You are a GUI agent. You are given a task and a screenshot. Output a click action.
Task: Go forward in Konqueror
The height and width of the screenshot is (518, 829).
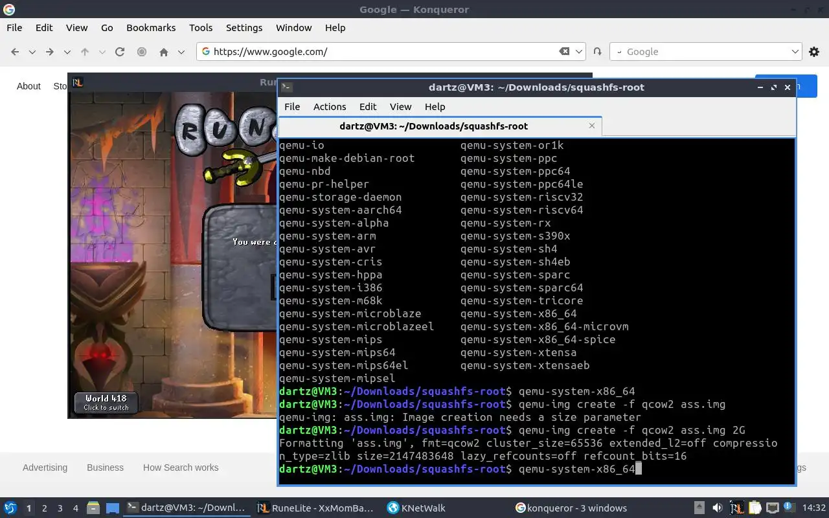pyautogui.click(x=49, y=52)
